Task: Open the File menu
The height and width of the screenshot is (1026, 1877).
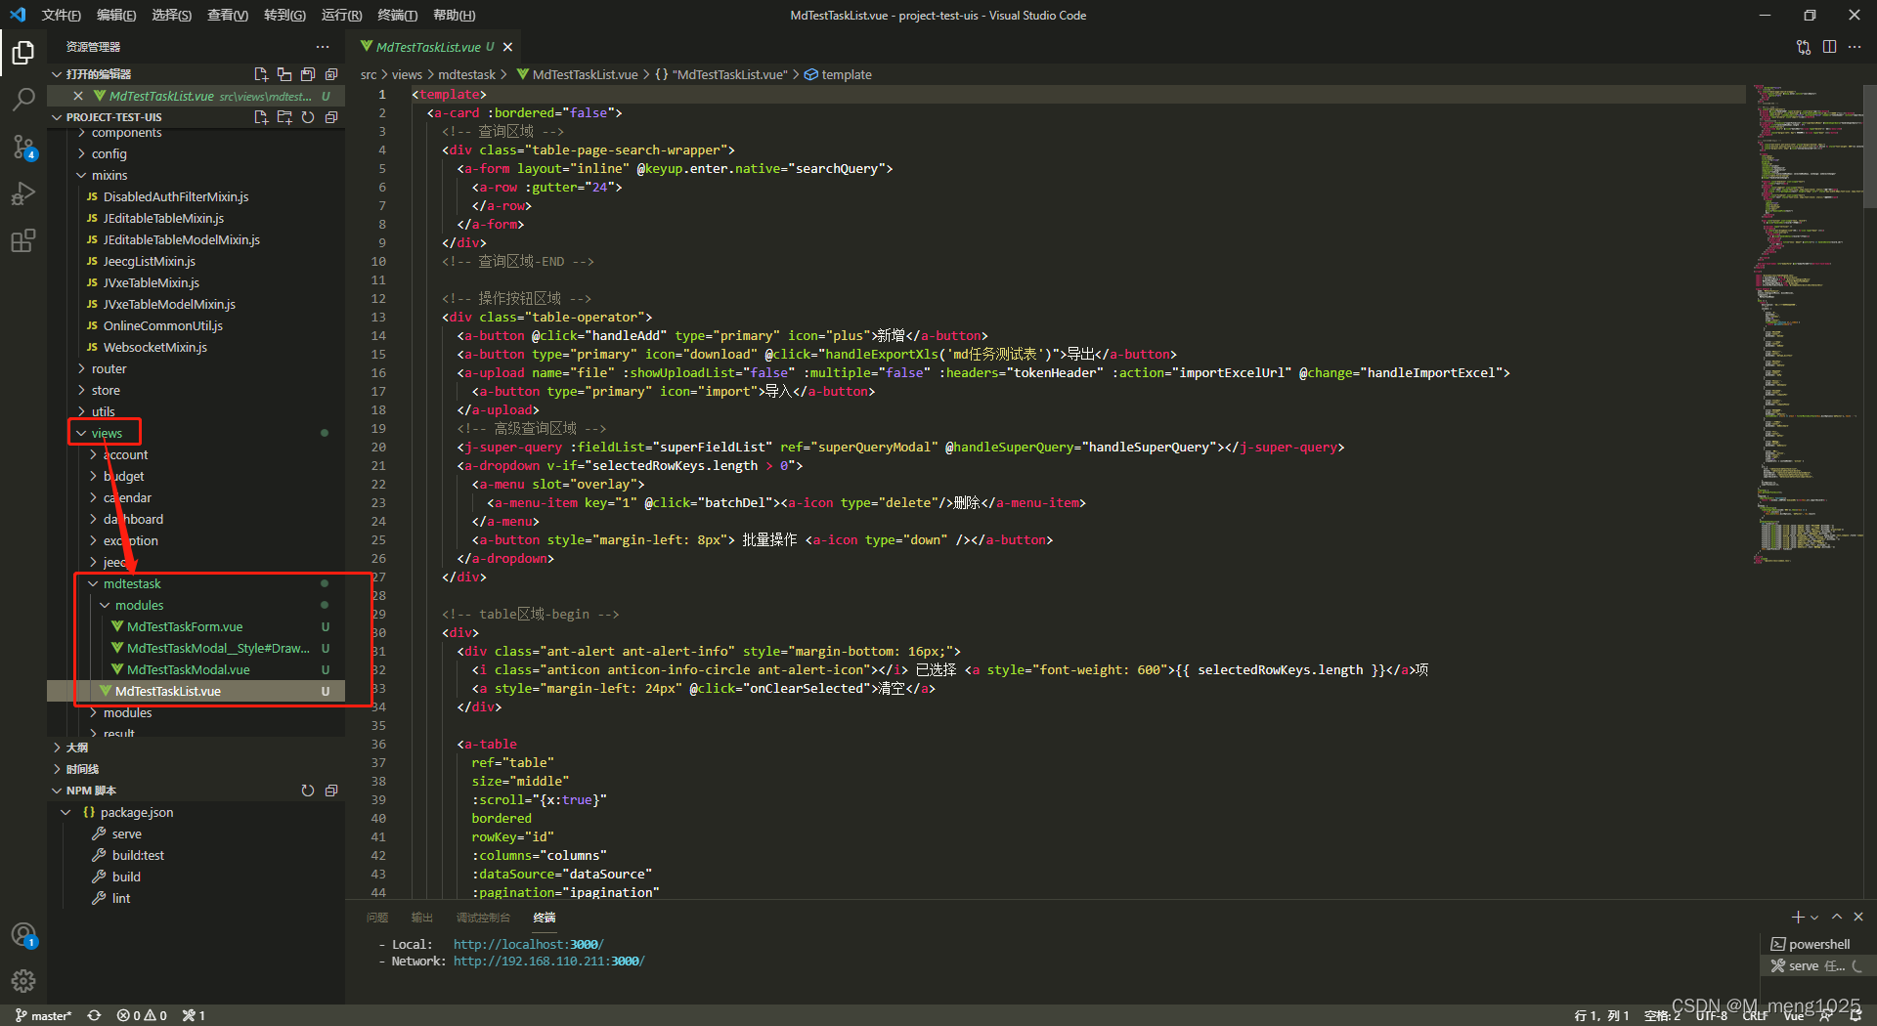Action: click(x=61, y=15)
